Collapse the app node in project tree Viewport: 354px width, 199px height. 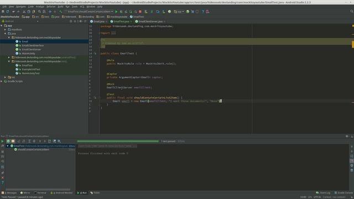click(x=2, y=26)
